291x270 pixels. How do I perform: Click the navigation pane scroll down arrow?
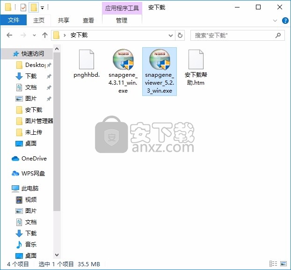pyautogui.click(x=57, y=255)
